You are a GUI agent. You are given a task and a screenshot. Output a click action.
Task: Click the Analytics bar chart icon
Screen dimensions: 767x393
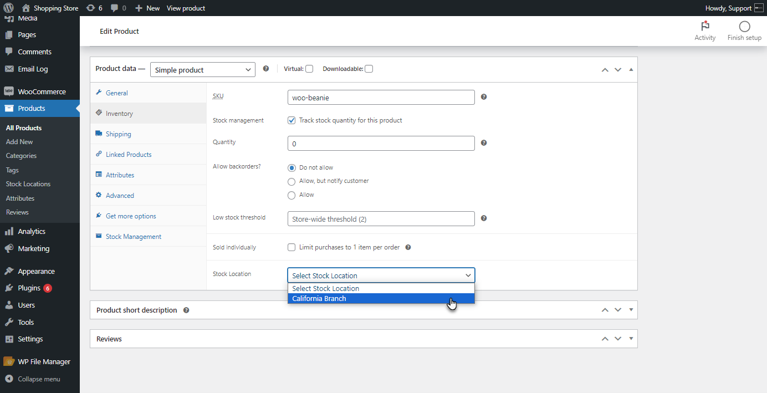pos(9,231)
